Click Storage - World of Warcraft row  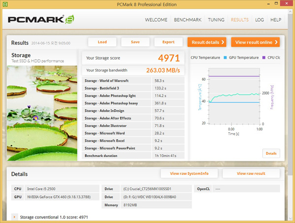click(133, 81)
